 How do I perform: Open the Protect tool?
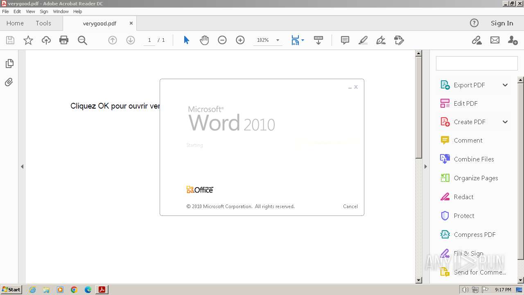[x=464, y=216]
